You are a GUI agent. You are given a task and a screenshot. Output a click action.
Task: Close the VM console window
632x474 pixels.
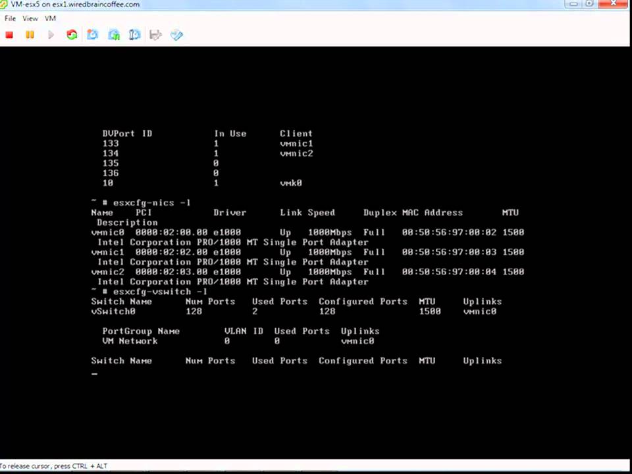click(614, 4)
